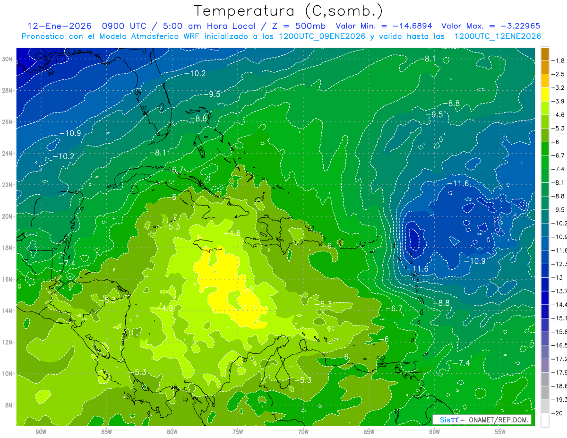567x438 pixels.
Task: Click the colorbar label "-15.1"
Action: click(x=560, y=318)
